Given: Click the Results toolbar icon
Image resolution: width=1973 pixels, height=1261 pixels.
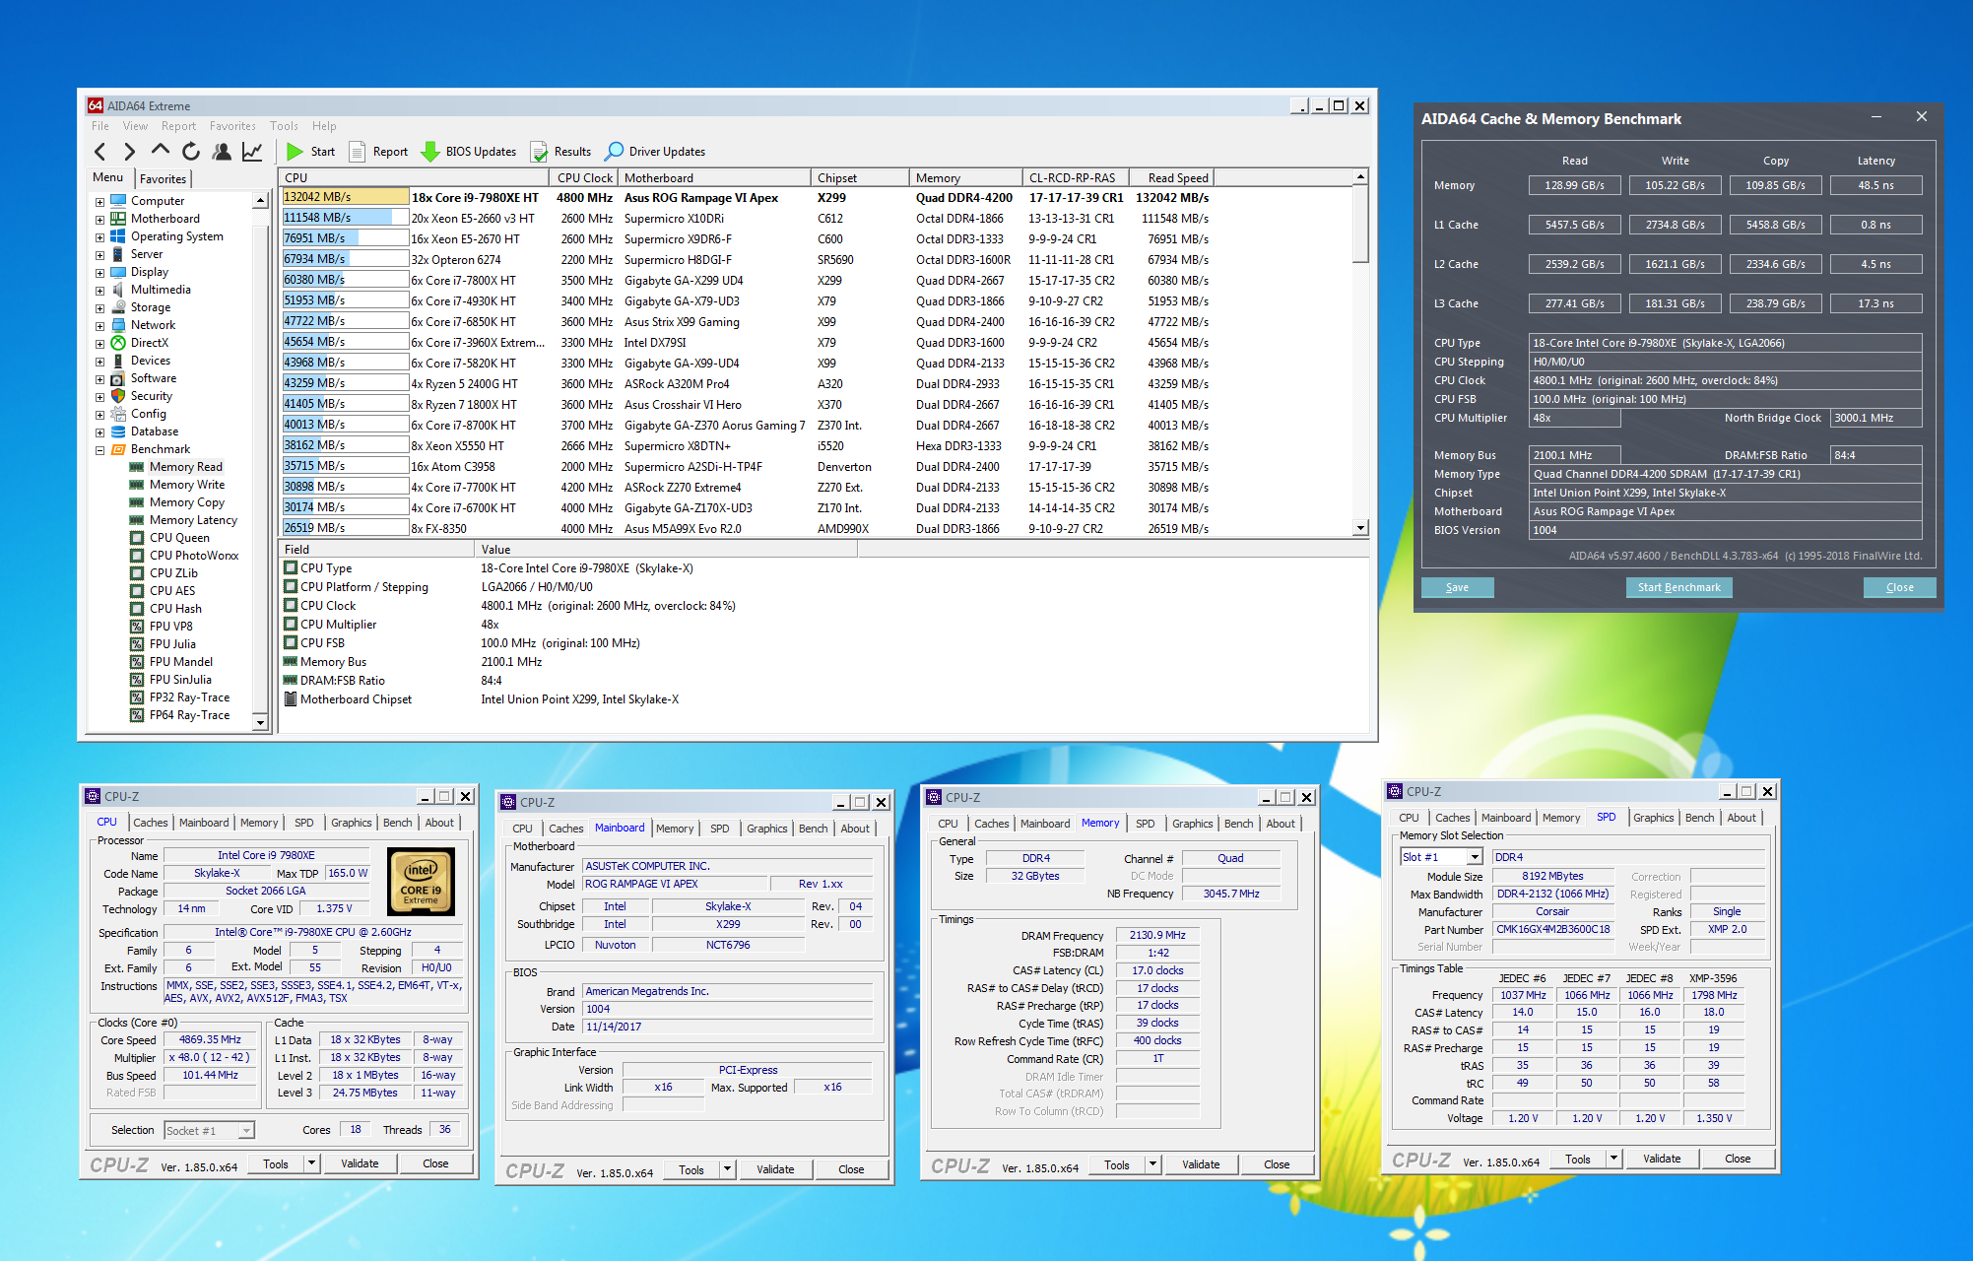Looking at the screenshot, I should point(540,152).
